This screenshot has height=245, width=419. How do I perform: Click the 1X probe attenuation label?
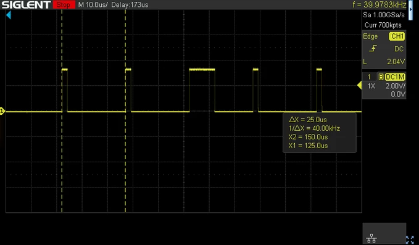pyautogui.click(x=371, y=86)
